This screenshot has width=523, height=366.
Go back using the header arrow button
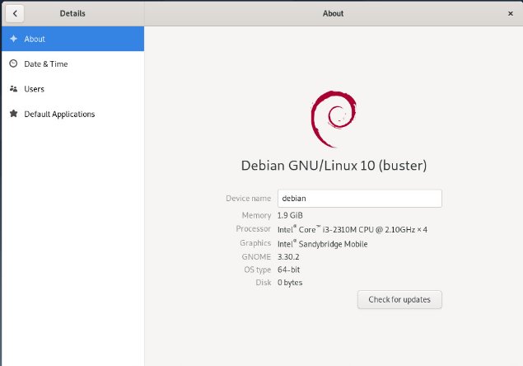tap(15, 13)
